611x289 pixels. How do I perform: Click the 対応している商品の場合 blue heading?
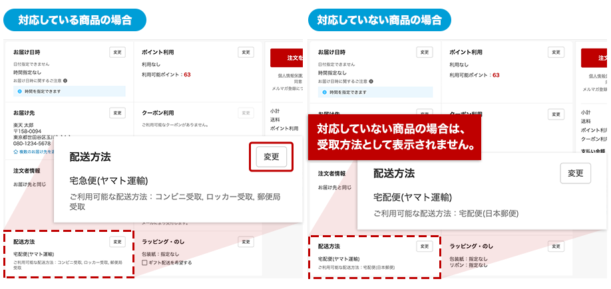75,20
